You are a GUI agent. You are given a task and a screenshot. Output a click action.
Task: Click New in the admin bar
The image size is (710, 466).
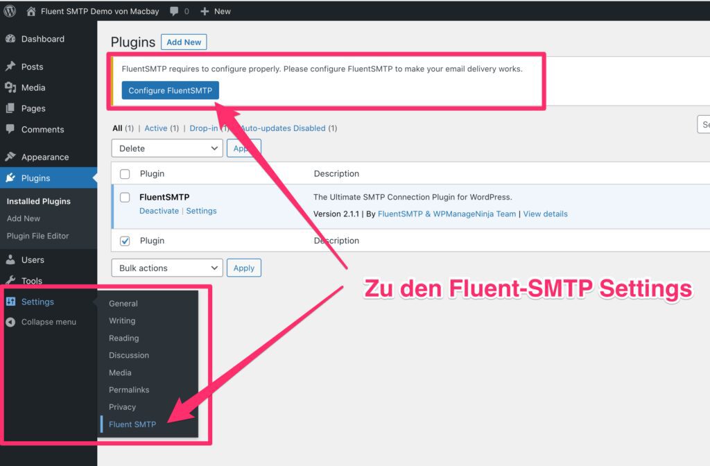[223, 11]
